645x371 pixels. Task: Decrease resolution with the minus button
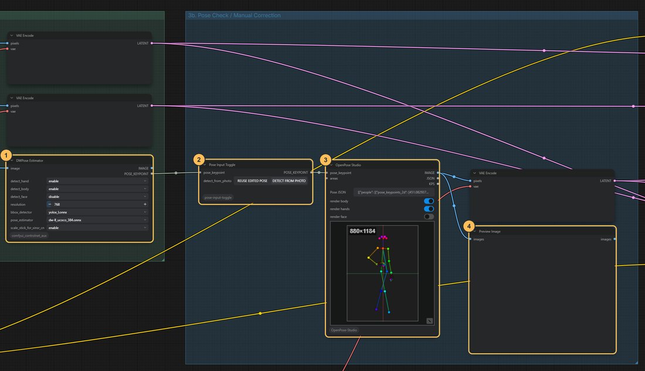(x=50, y=205)
